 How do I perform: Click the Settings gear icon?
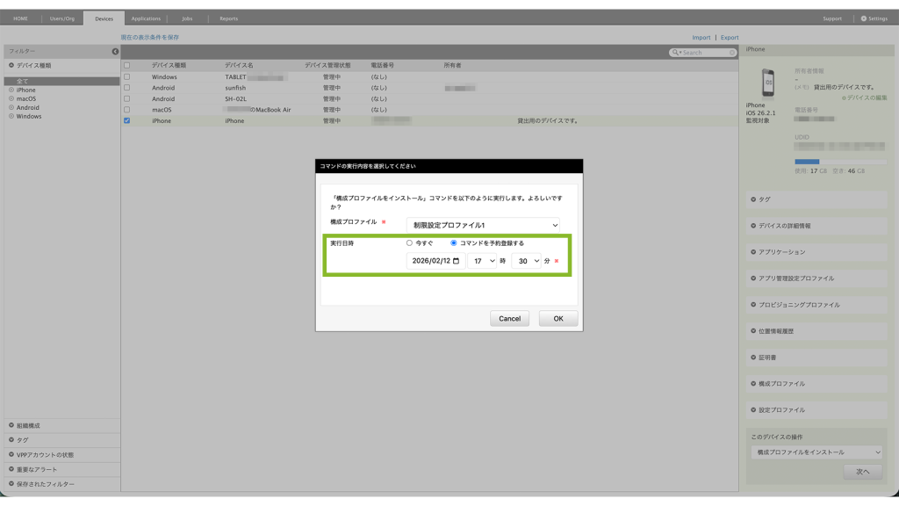coord(863,18)
